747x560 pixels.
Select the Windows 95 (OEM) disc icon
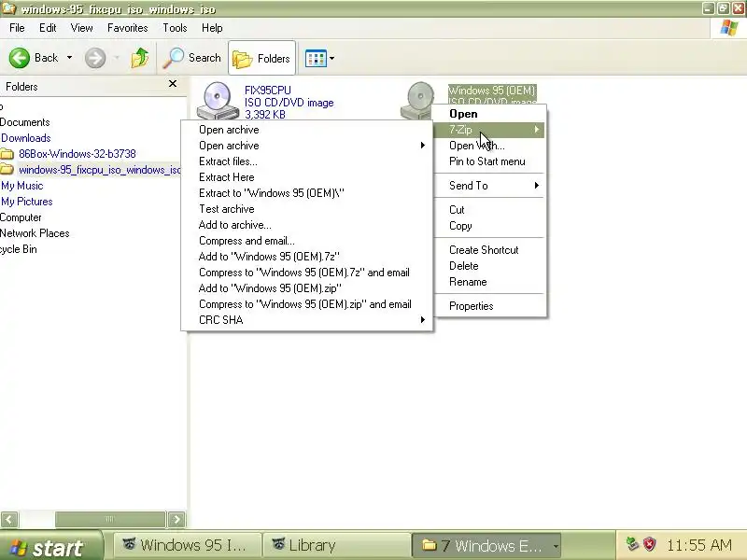point(417,101)
